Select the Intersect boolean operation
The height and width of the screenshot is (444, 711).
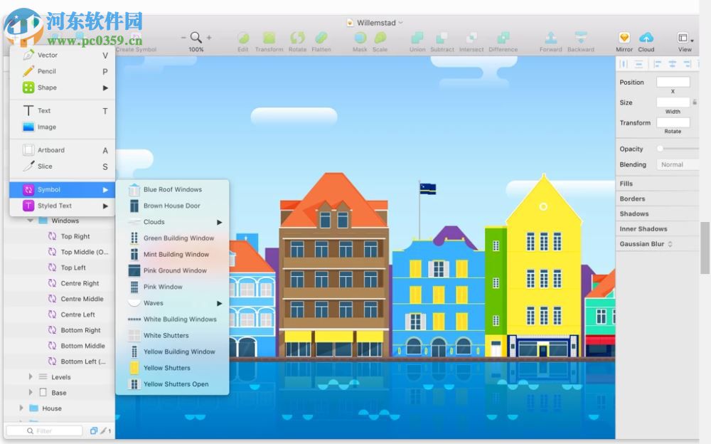point(471,39)
